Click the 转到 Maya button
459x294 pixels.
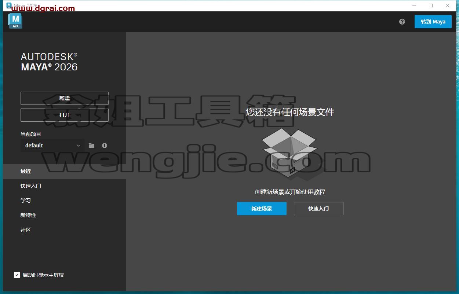coord(433,22)
